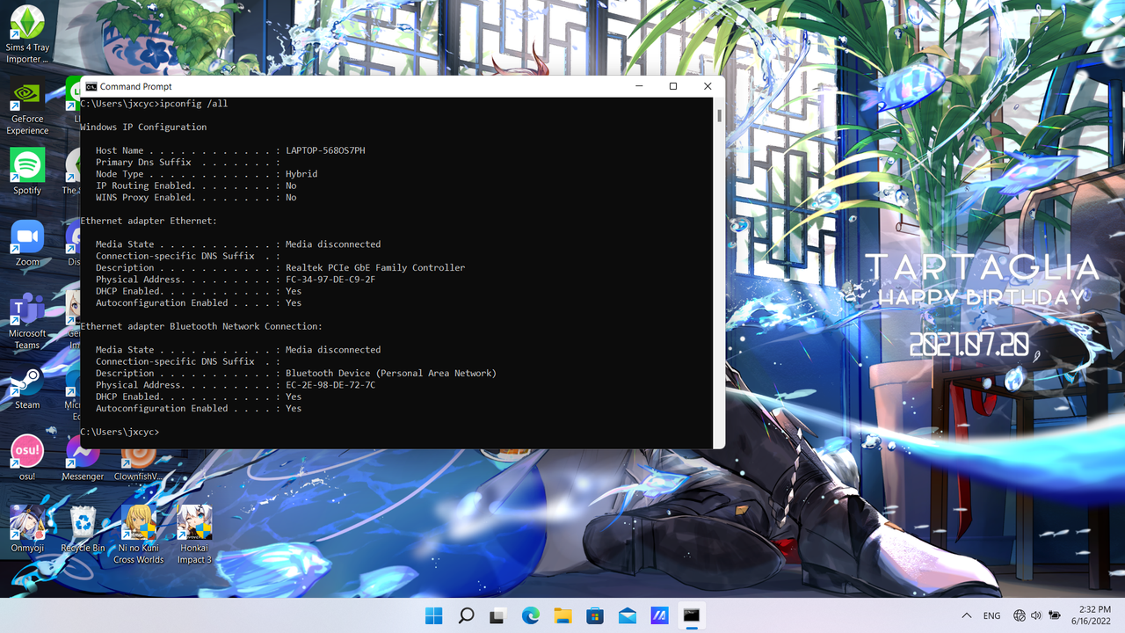
Task: Expand hidden system tray icons
Action: pos(966,615)
